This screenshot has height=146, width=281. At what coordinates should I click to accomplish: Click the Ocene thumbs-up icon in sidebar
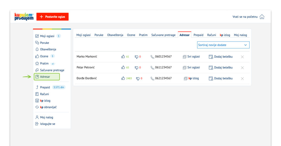(x=37, y=56)
